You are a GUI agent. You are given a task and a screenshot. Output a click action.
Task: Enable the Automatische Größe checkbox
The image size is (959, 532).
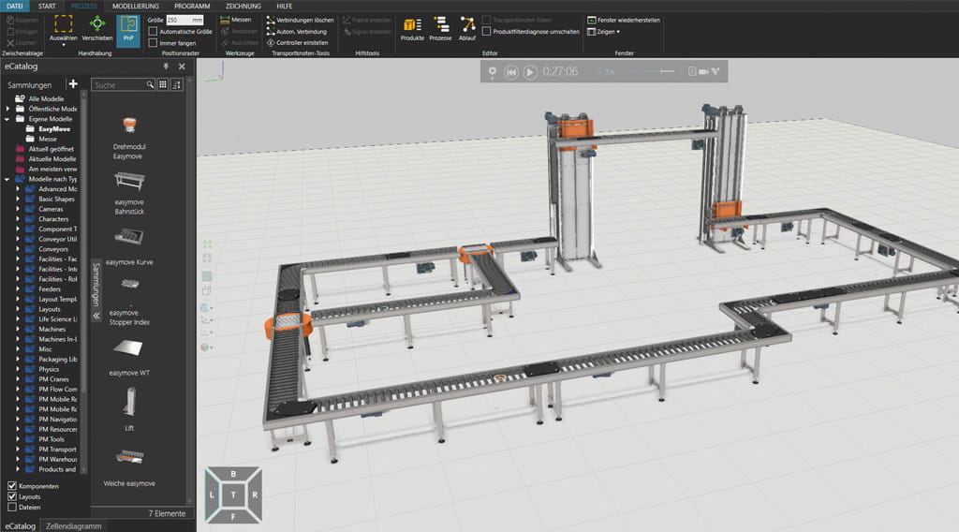pyautogui.click(x=154, y=31)
